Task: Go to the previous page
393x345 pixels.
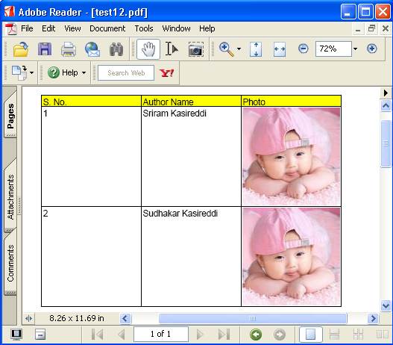Action: click(x=122, y=335)
